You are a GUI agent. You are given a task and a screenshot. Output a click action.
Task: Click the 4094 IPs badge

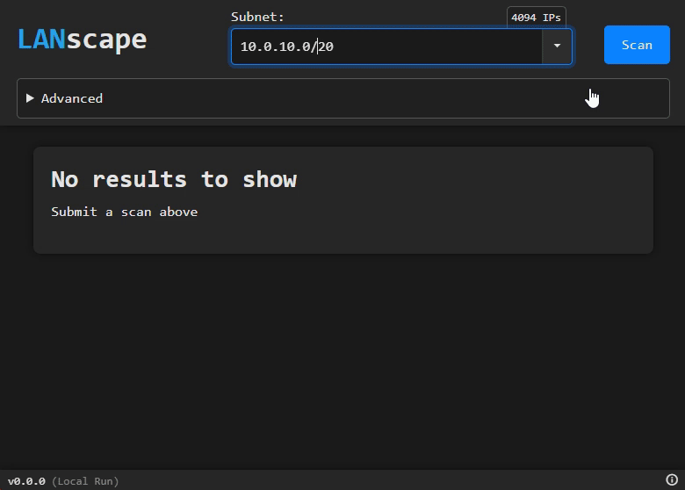[x=536, y=18]
